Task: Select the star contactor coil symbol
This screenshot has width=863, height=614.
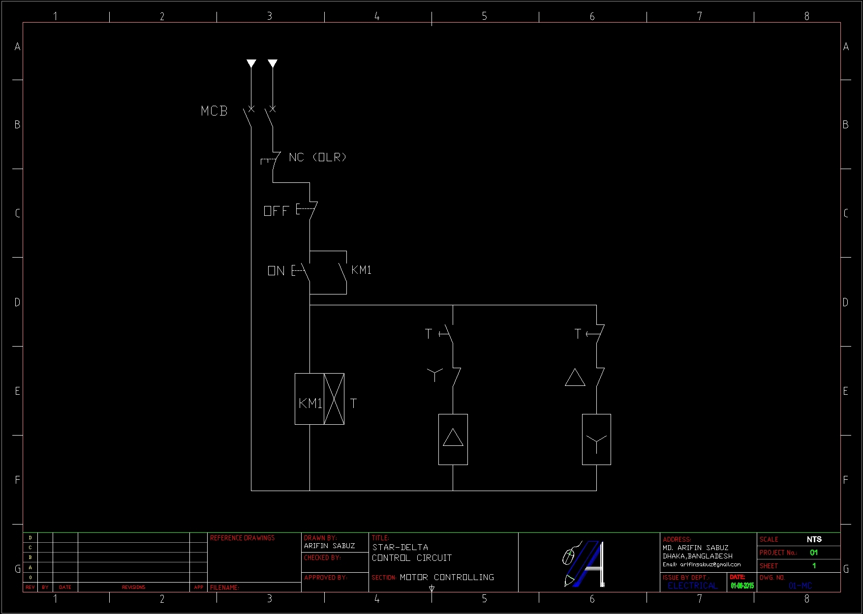Action: (x=597, y=439)
